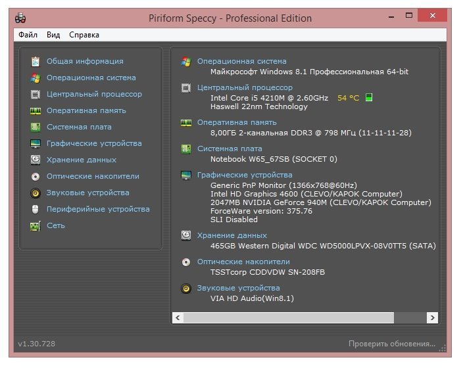Click the hard drive icon beside sidebar Хранение данных
The image size is (463, 370).
pyautogui.click(x=36, y=160)
